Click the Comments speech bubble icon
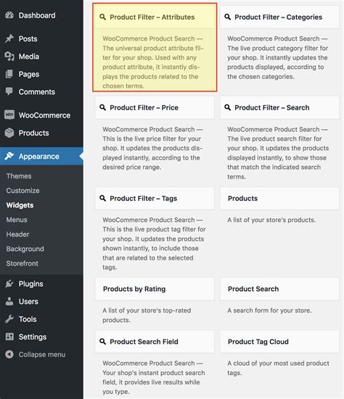Image resolution: width=344 pixels, height=399 pixels. tap(9, 91)
